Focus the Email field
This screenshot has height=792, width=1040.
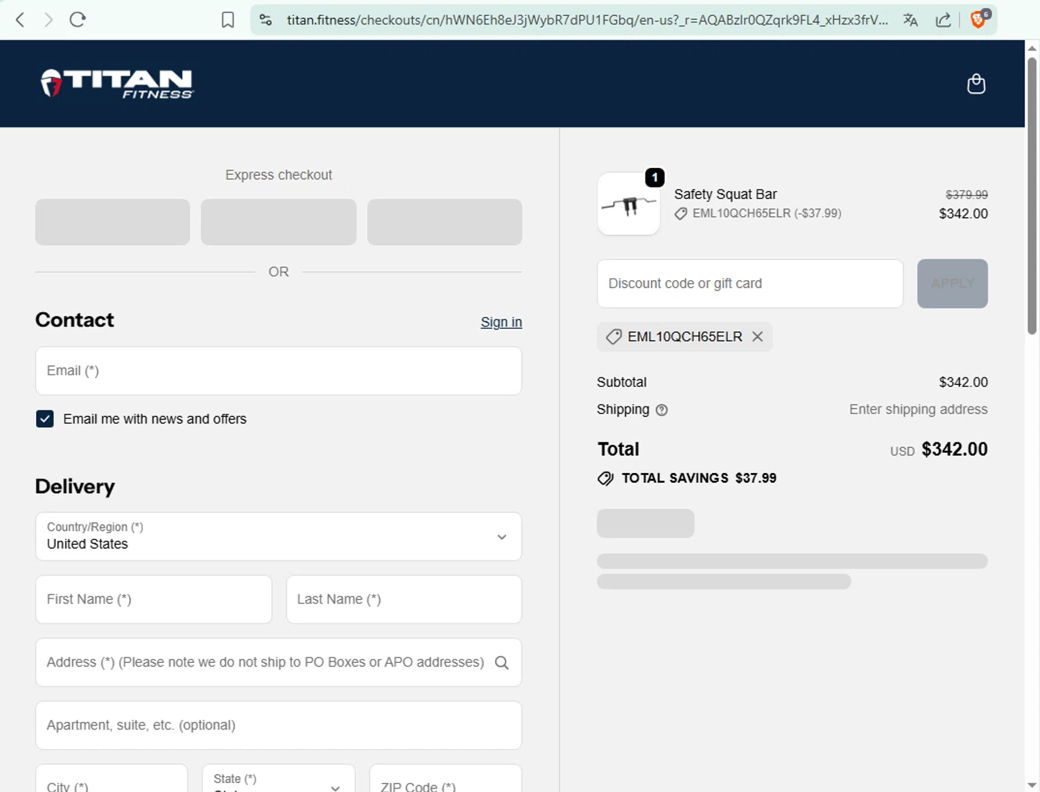[279, 371]
